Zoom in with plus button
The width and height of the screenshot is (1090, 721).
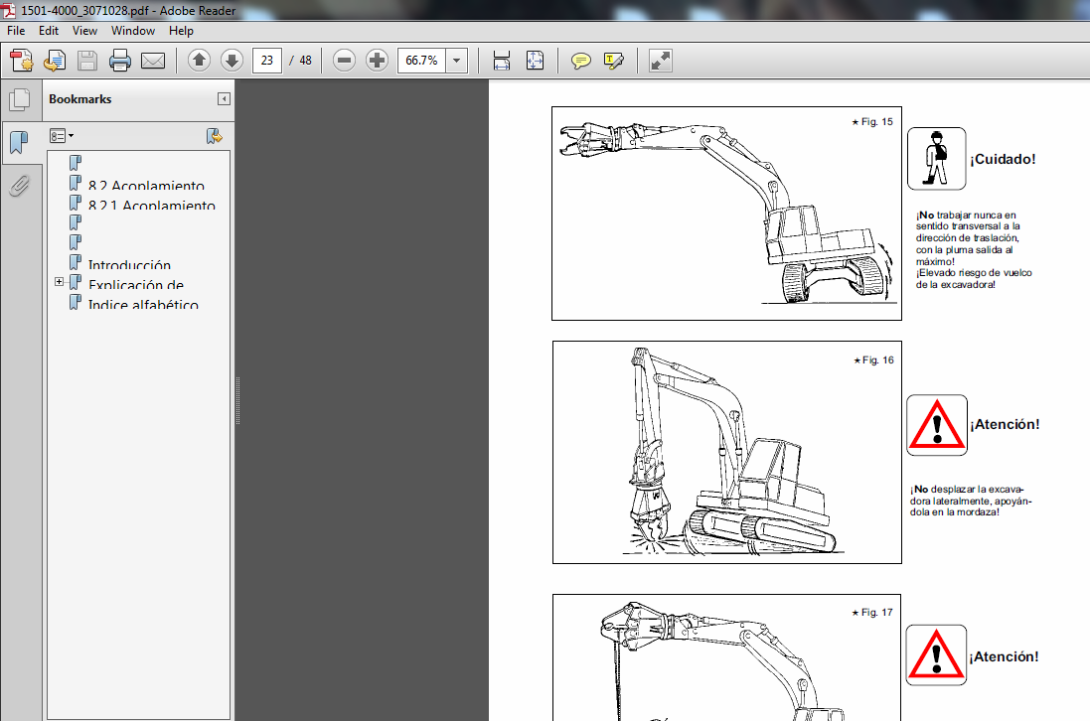point(377,61)
